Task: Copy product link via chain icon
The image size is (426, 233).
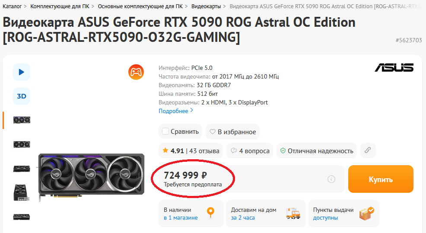Action: (x=368, y=150)
